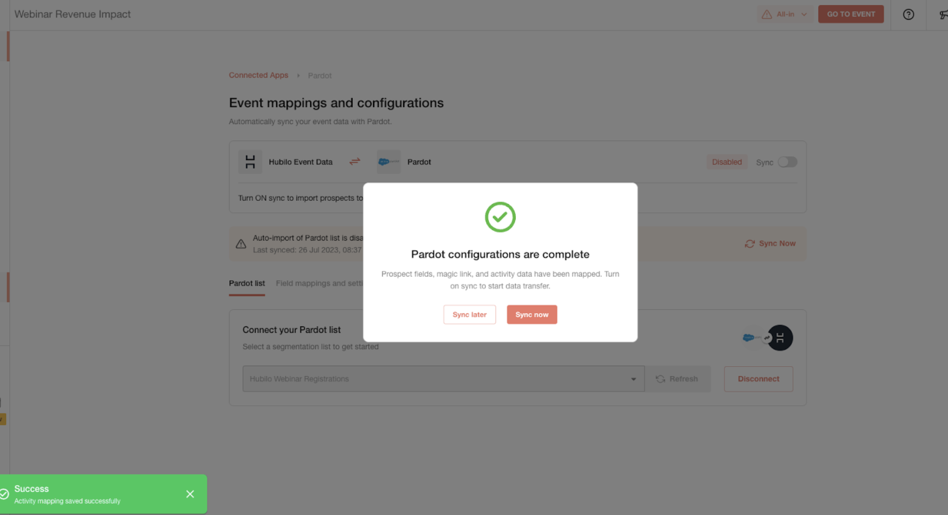Open the All-in dropdown in header

[x=785, y=15]
